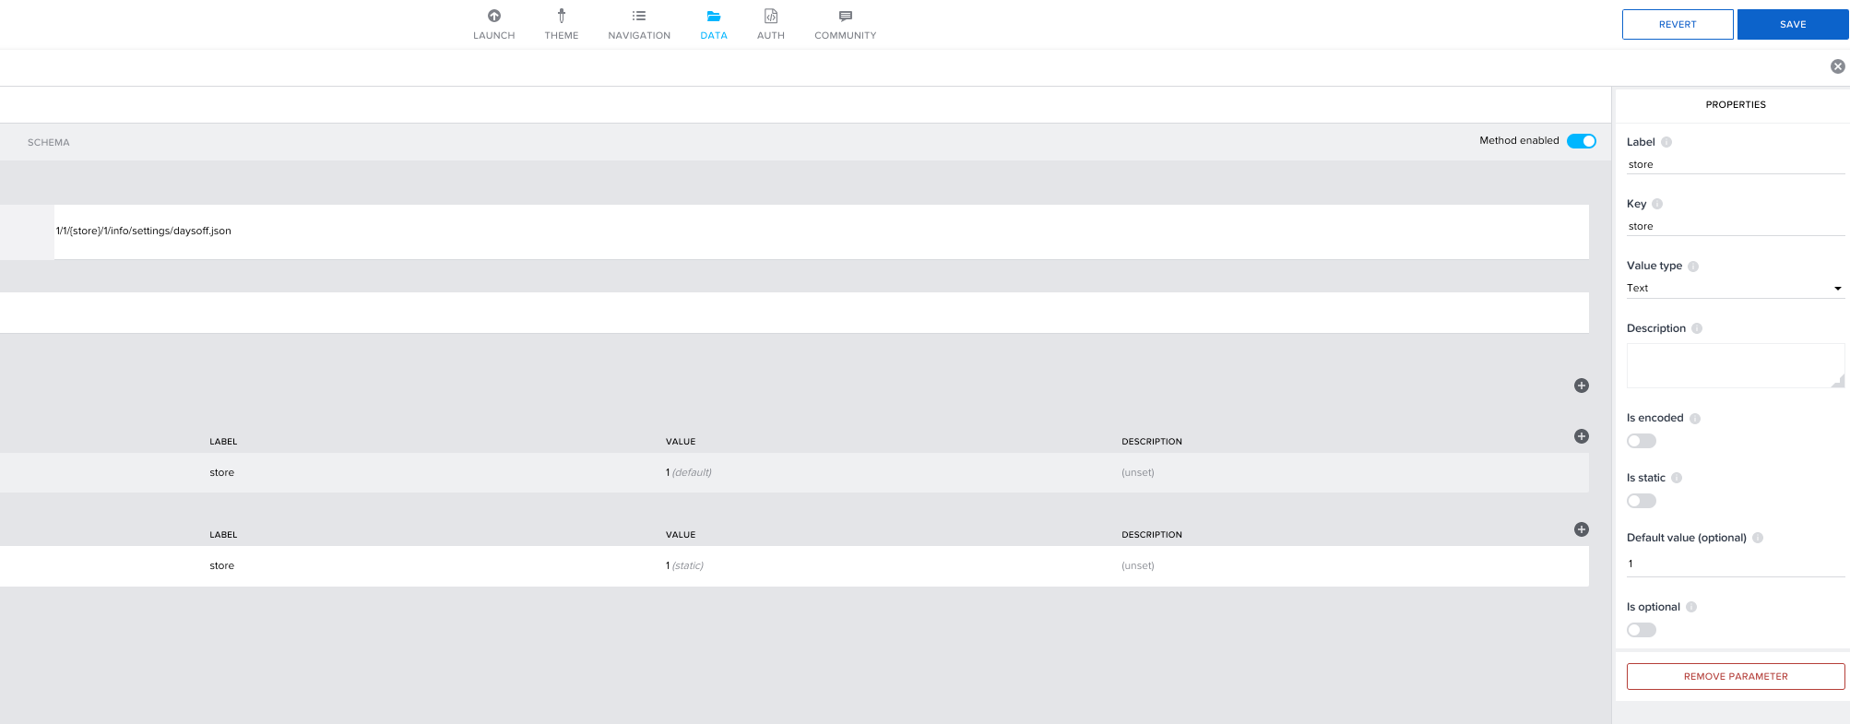Open the Value type dropdown showing Text

1736,288
